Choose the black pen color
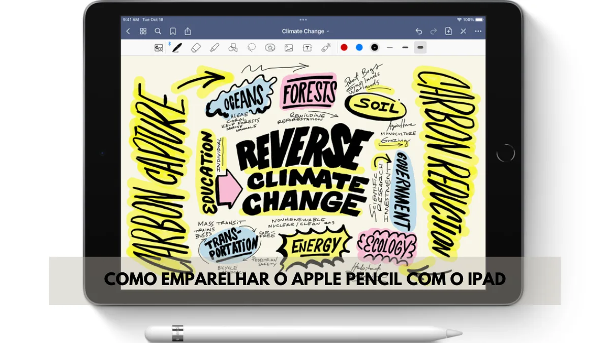610x343 pixels. click(375, 47)
